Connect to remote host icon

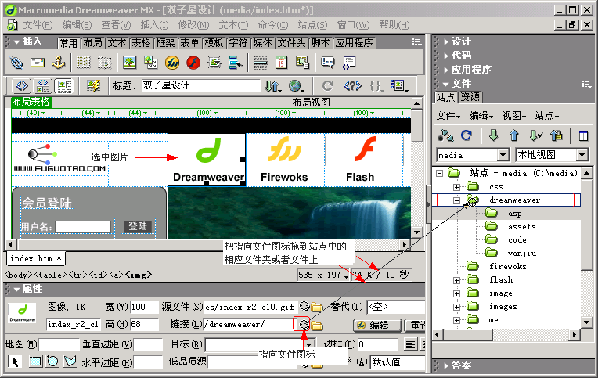tap(445, 135)
